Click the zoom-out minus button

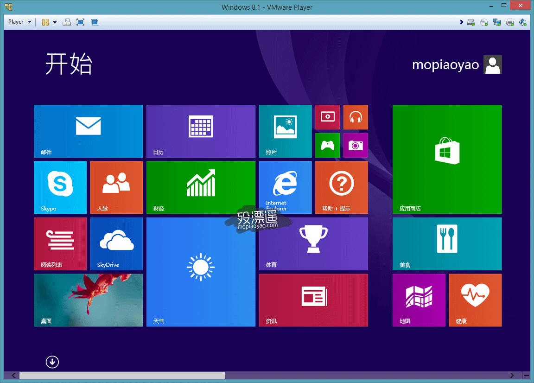coord(526,375)
